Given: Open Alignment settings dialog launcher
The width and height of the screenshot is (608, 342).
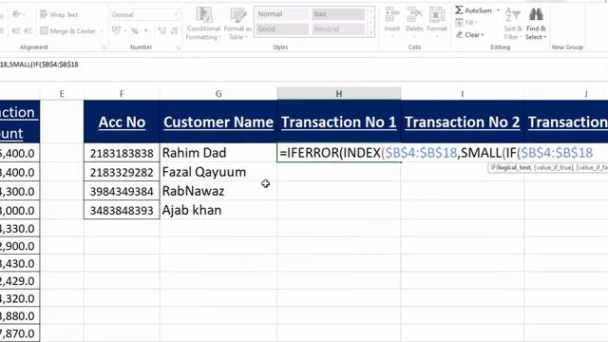Looking at the screenshot, I should pos(104,47).
